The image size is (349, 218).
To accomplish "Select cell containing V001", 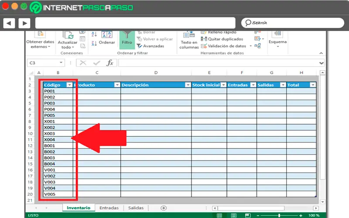I will (x=58, y=170).
